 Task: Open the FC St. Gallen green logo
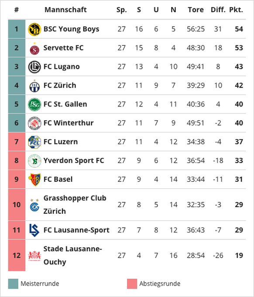click(34, 104)
